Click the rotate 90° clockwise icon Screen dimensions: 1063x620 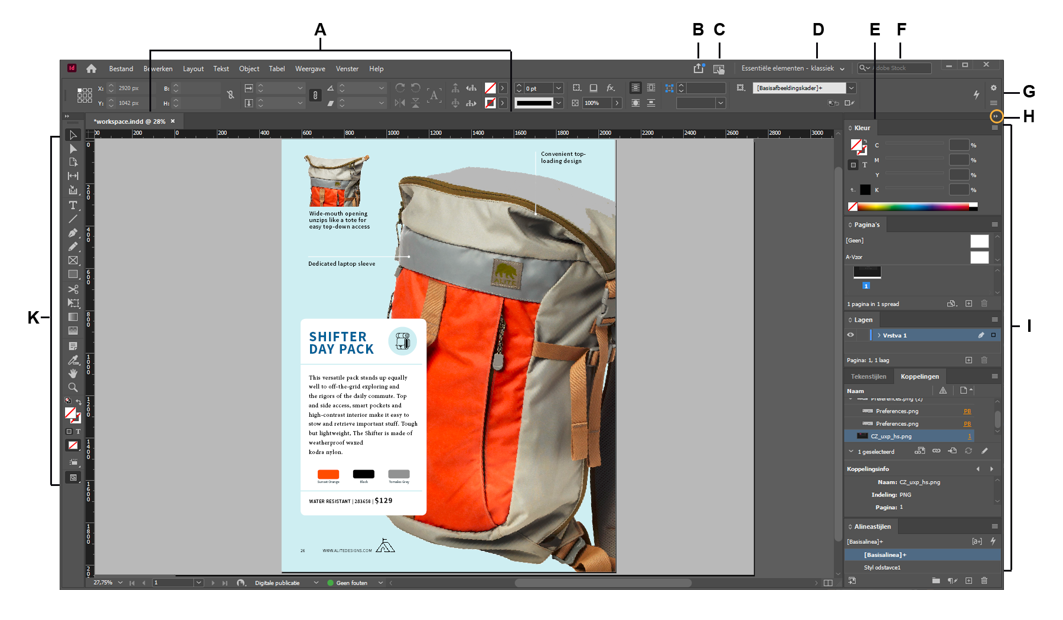click(x=400, y=88)
